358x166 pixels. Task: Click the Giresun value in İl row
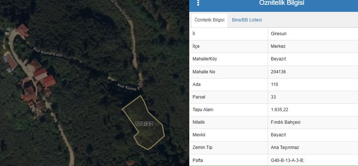click(278, 34)
